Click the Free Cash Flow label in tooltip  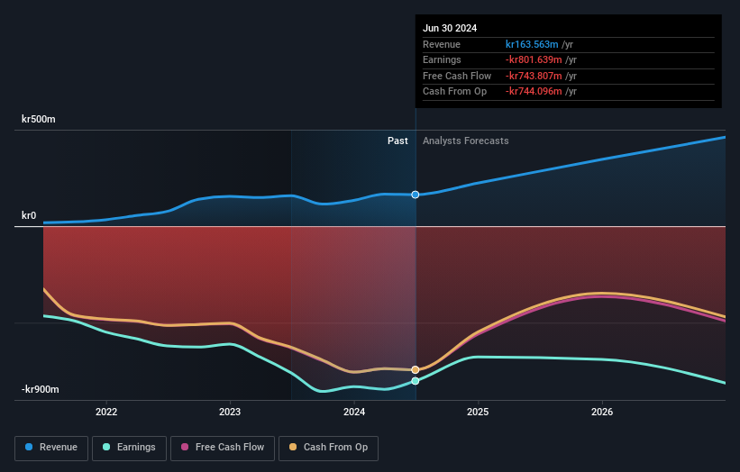[x=457, y=76]
